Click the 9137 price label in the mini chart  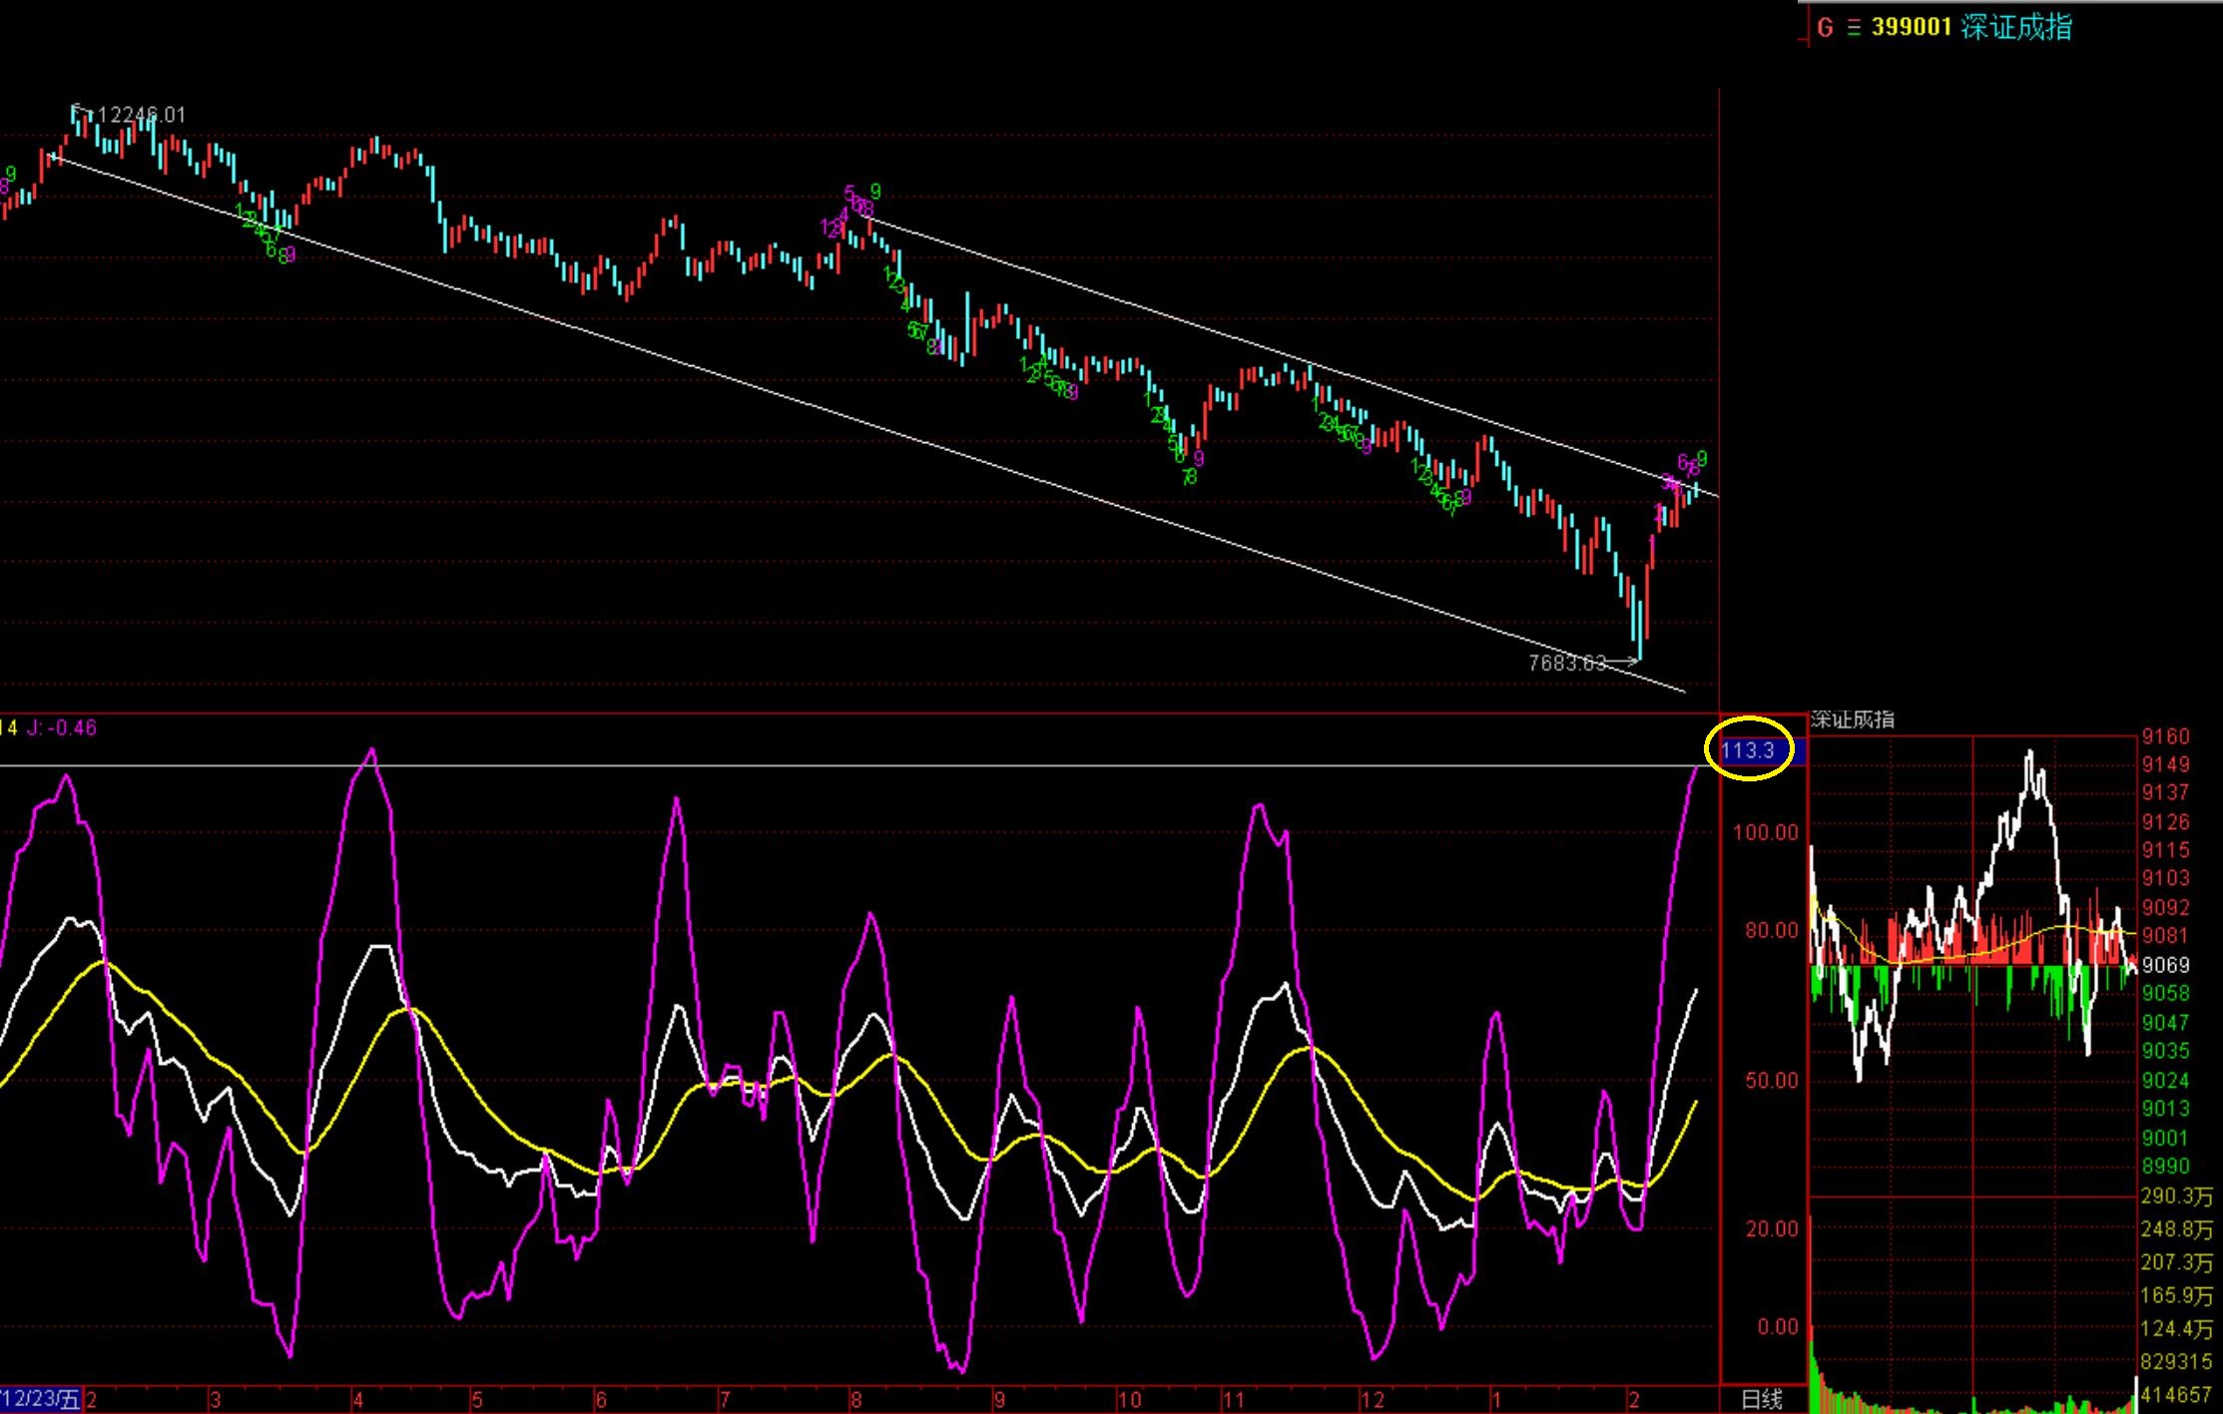[2165, 792]
